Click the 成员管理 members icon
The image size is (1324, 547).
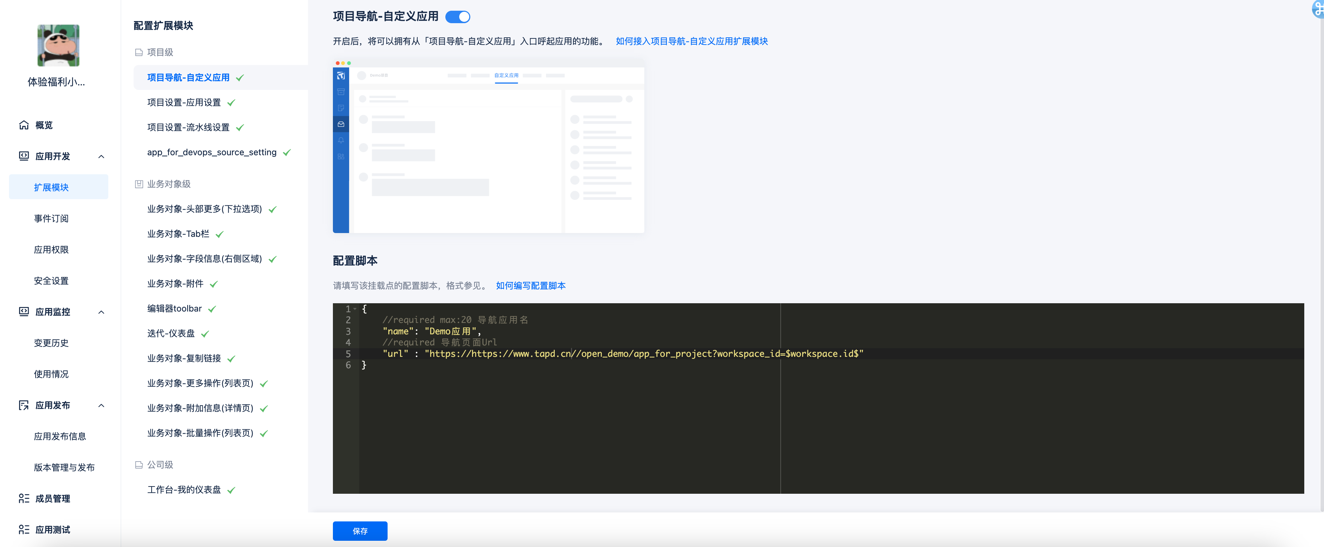click(24, 498)
